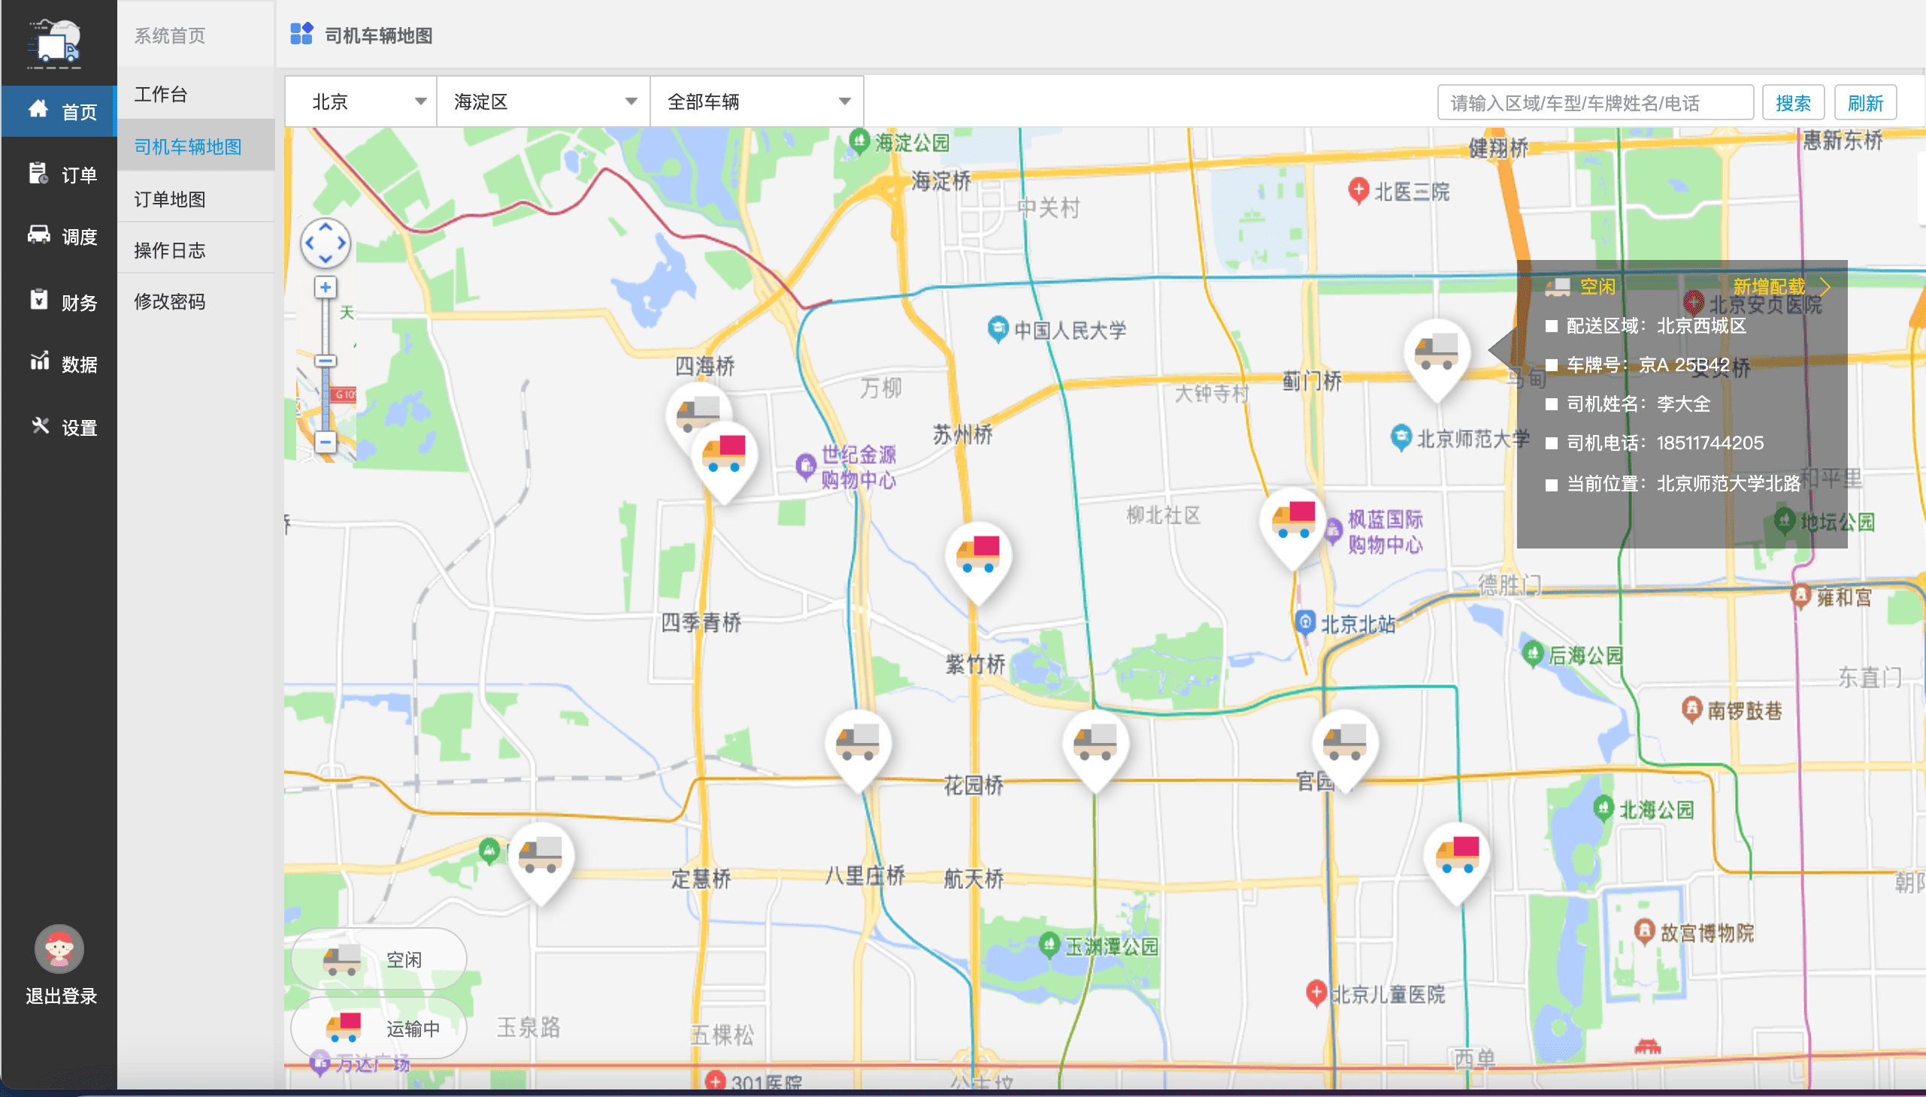Click the 搜索 search button
Screen dimensions: 1926x1097
1792,102
